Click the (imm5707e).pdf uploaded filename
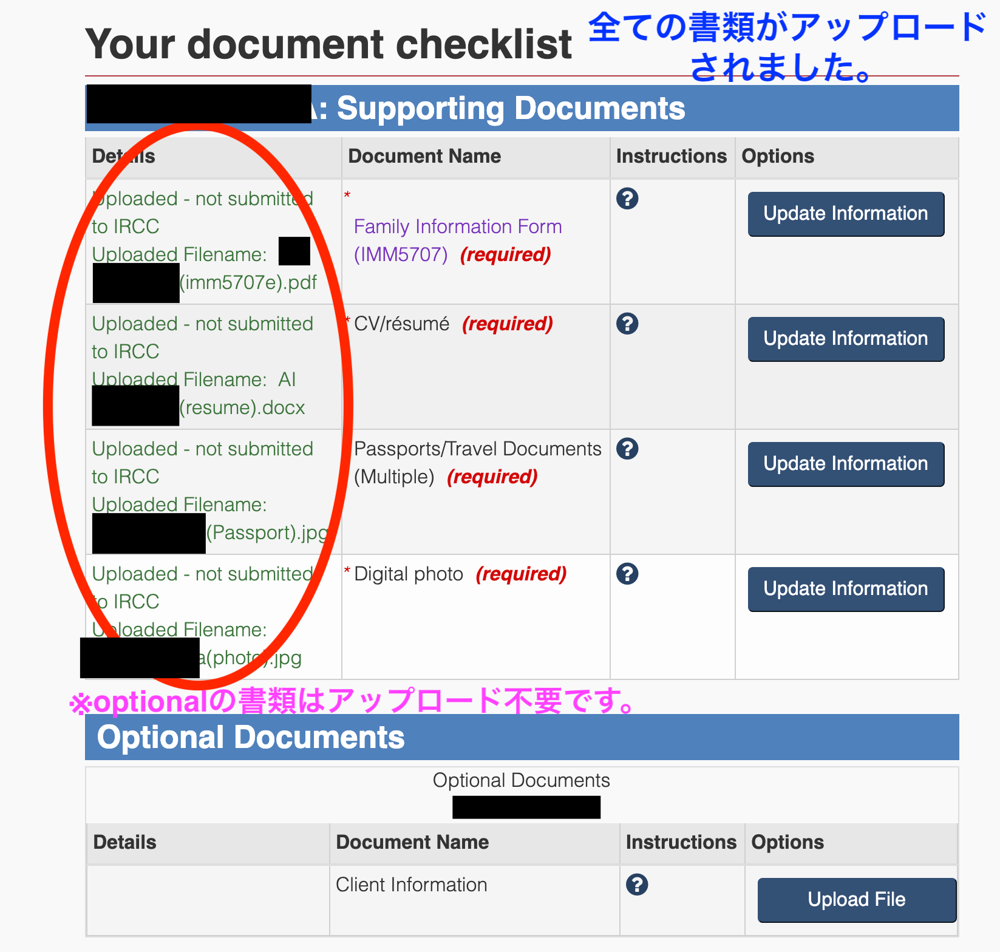 pyautogui.click(x=248, y=282)
